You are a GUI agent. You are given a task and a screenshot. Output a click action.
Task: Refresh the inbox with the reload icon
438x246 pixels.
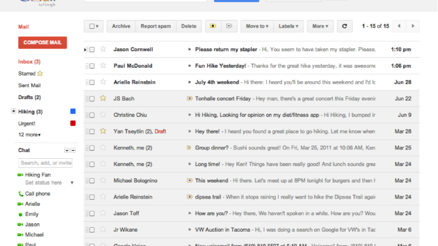click(345, 26)
